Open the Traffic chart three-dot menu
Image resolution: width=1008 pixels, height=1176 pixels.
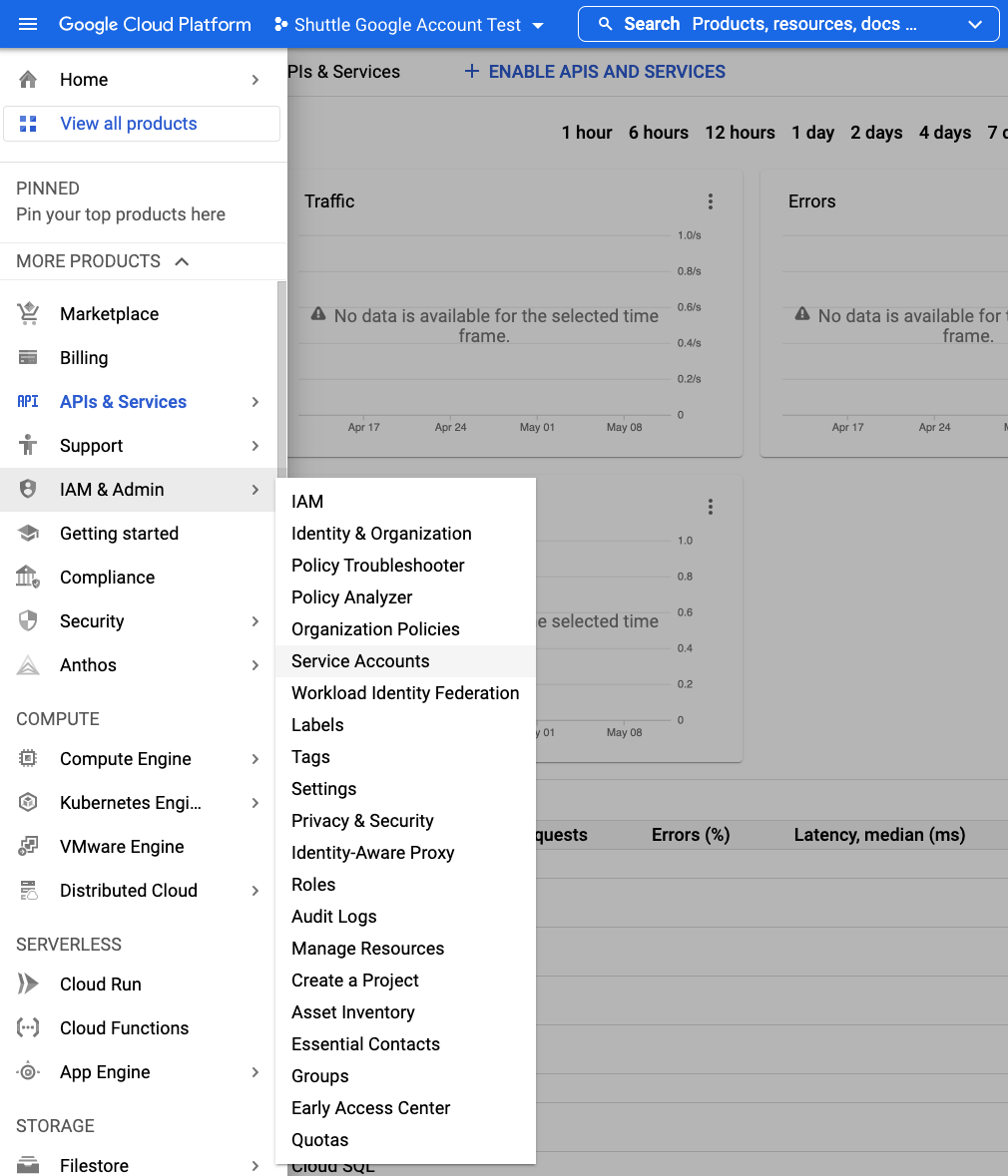[x=710, y=201]
